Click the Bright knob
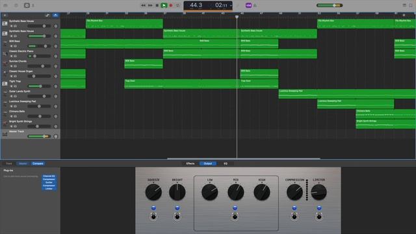The image size is (416, 234). [177, 192]
